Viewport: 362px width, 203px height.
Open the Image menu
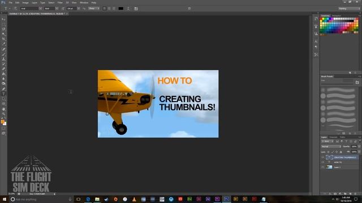(x=25, y=2)
